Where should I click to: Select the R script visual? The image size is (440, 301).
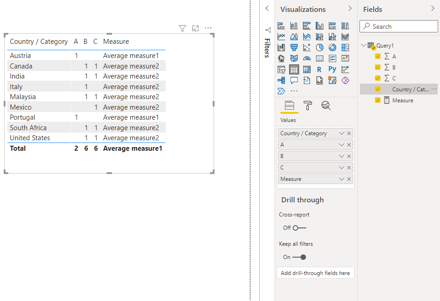pyautogui.click(x=320, y=69)
